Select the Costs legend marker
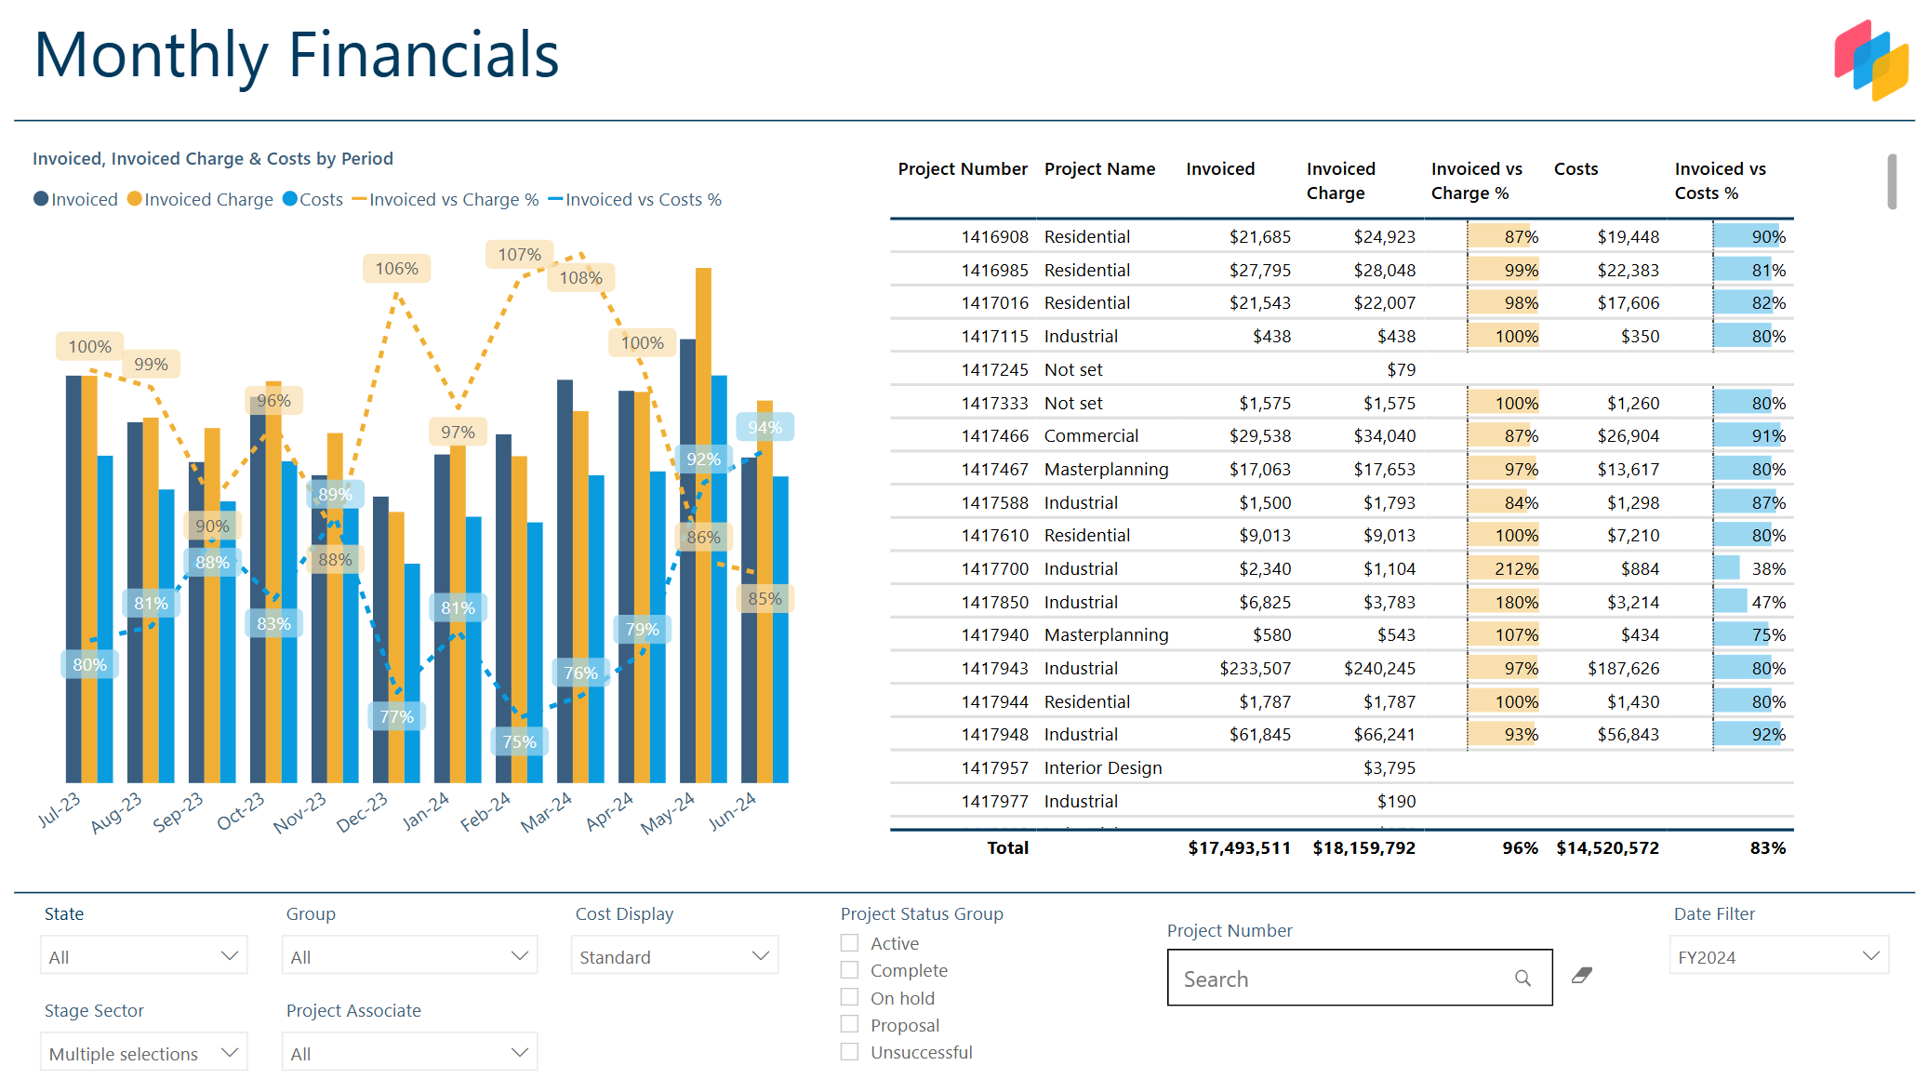The image size is (1928, 1079). pyautogui.click(x=291, y=199)
